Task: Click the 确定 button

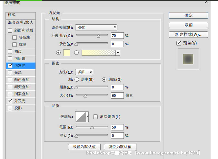Action: 188,15
